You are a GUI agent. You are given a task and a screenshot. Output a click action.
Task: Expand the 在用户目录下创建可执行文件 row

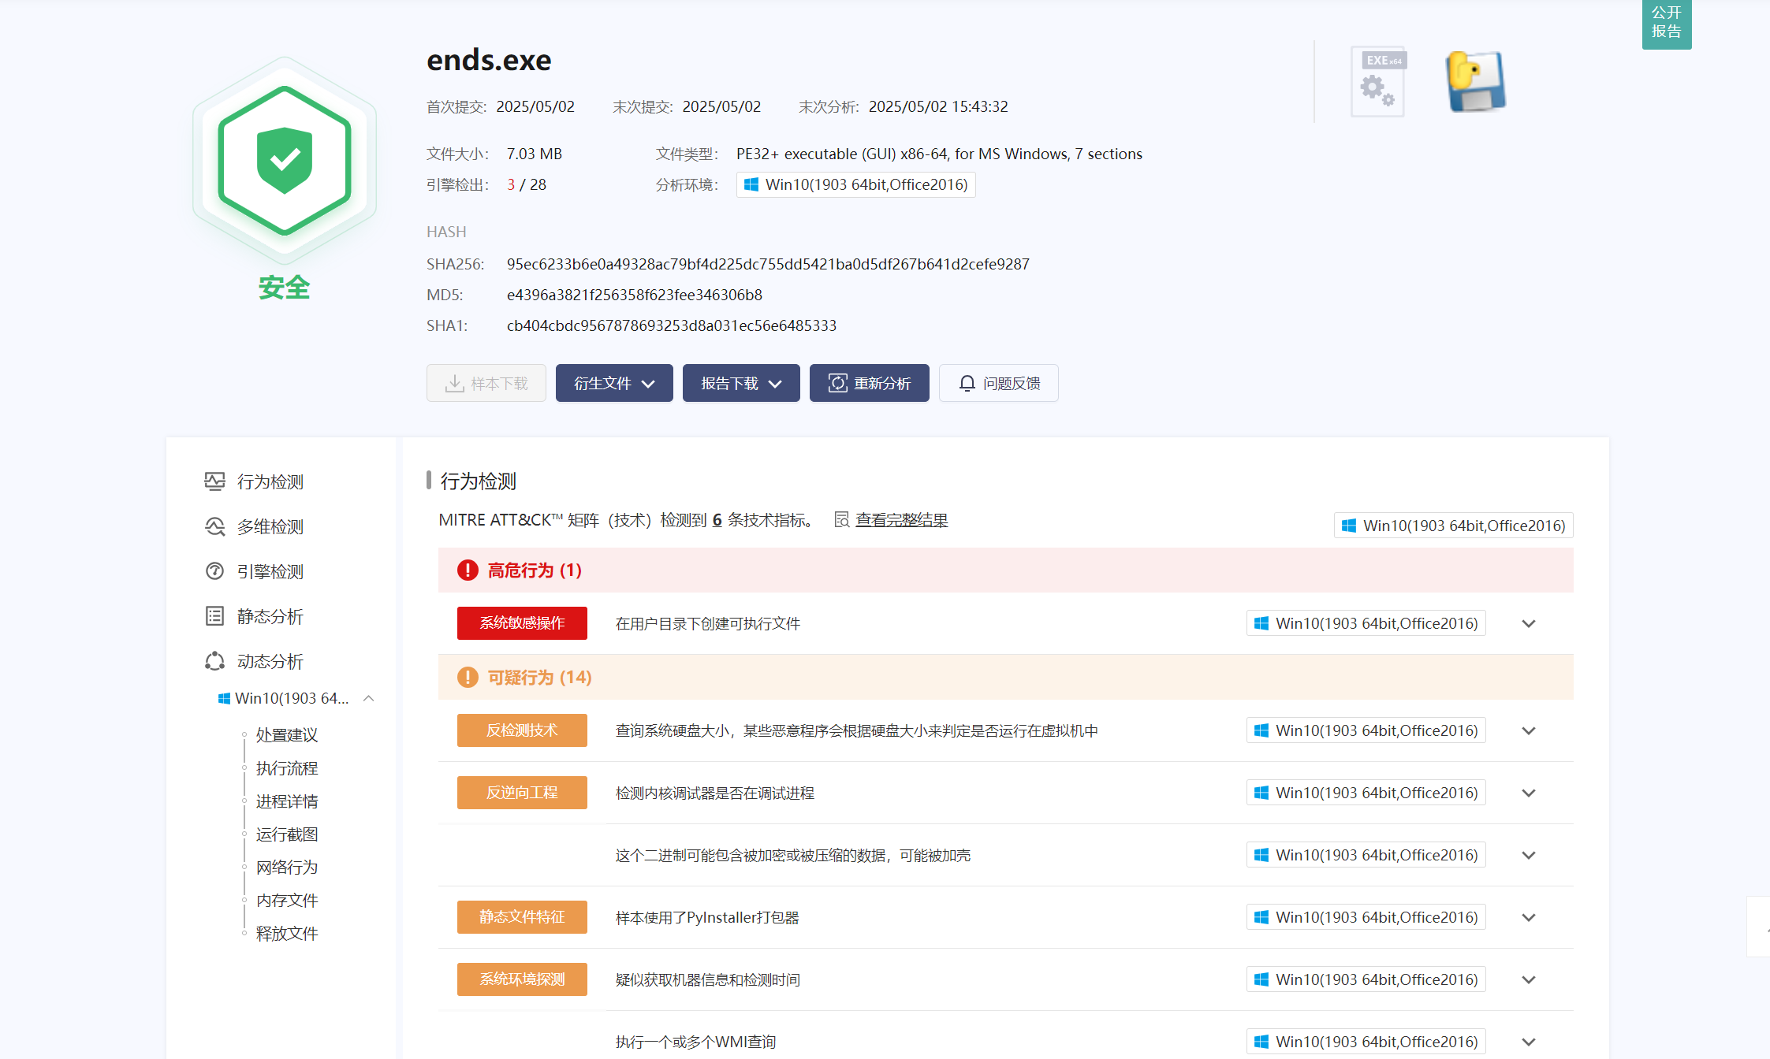tap(1529, 623)
